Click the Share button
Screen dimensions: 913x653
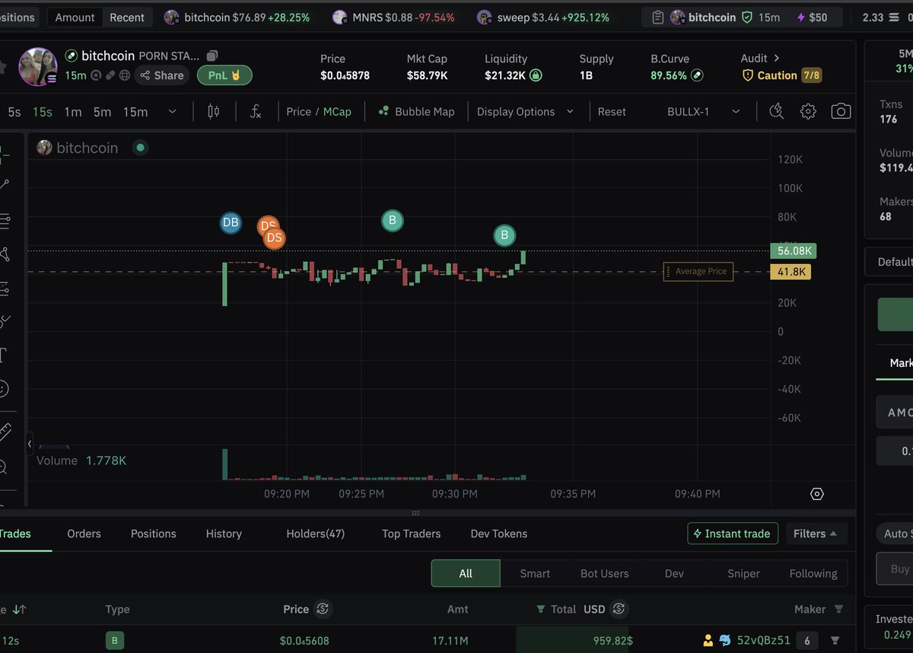(161, 75)
